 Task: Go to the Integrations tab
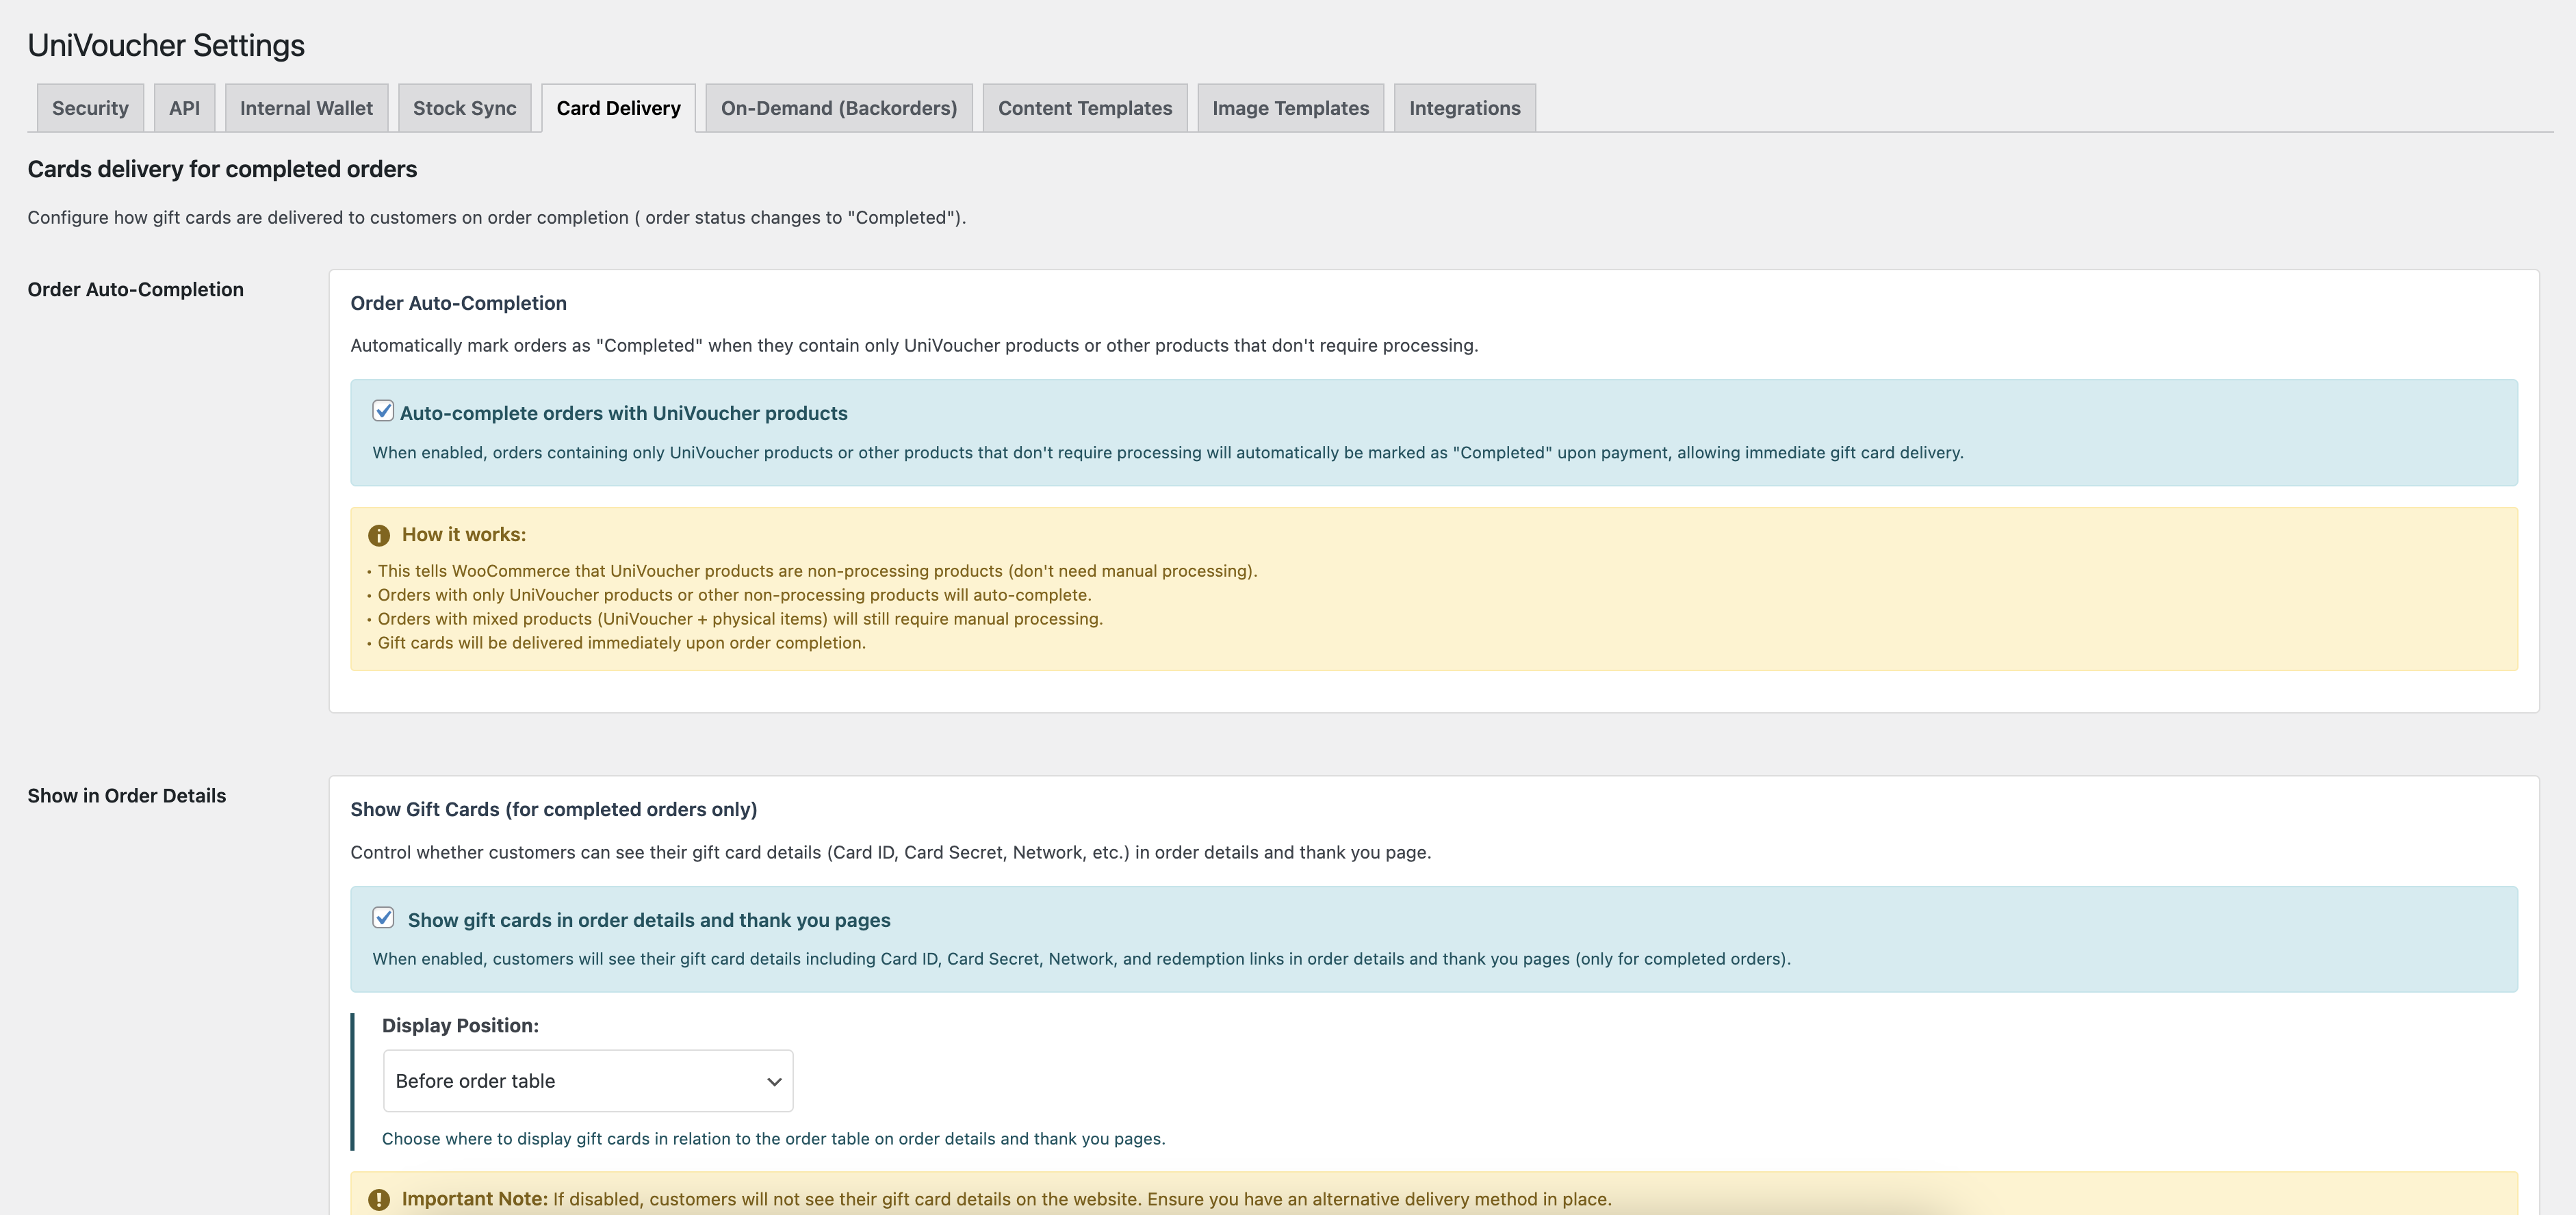click(x=1464, y=108)
